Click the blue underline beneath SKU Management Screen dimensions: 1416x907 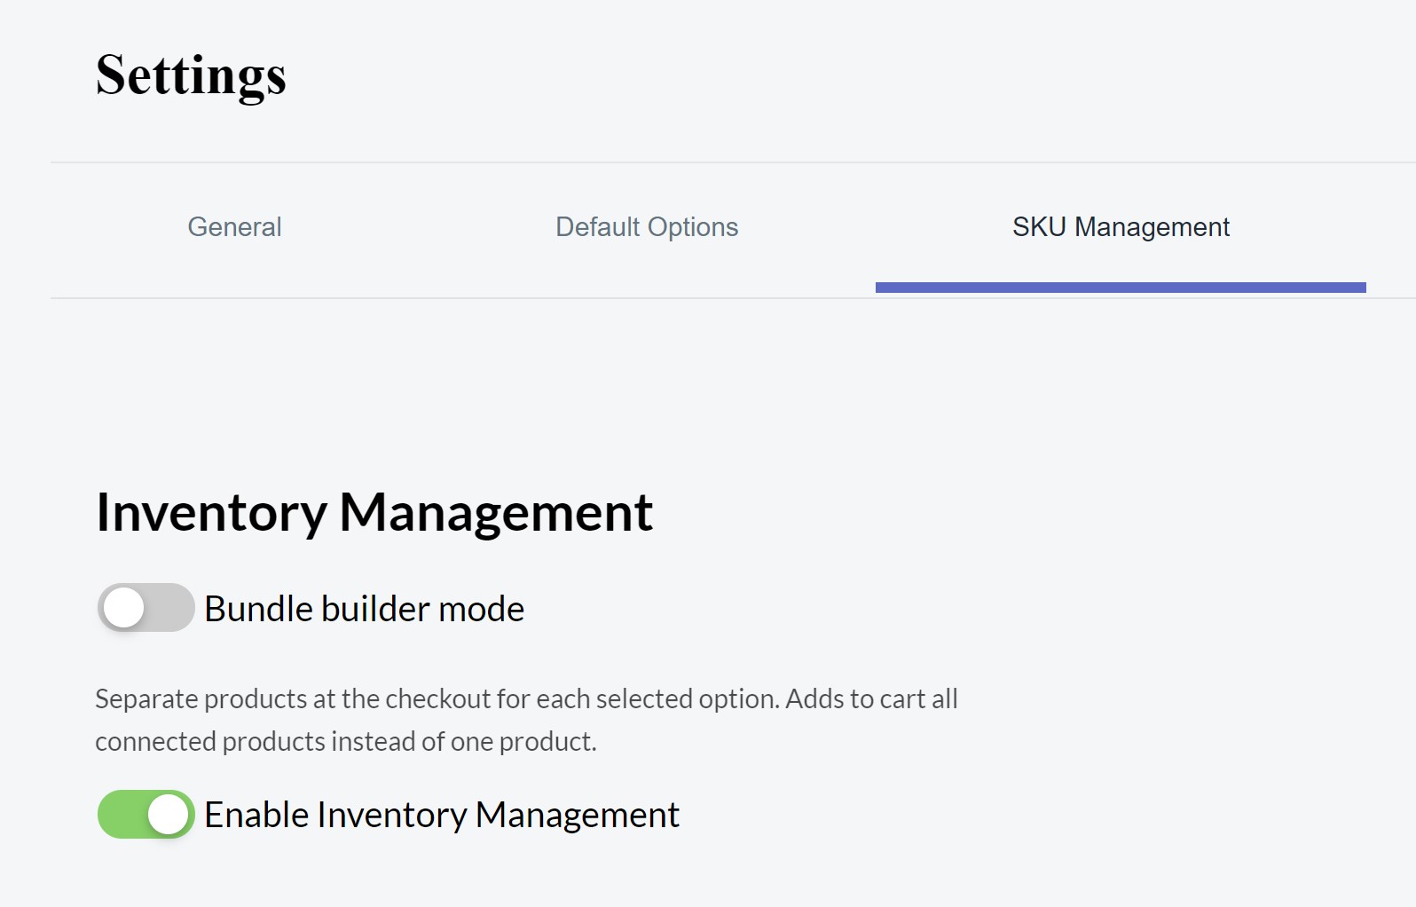(x=1121, y=288)
